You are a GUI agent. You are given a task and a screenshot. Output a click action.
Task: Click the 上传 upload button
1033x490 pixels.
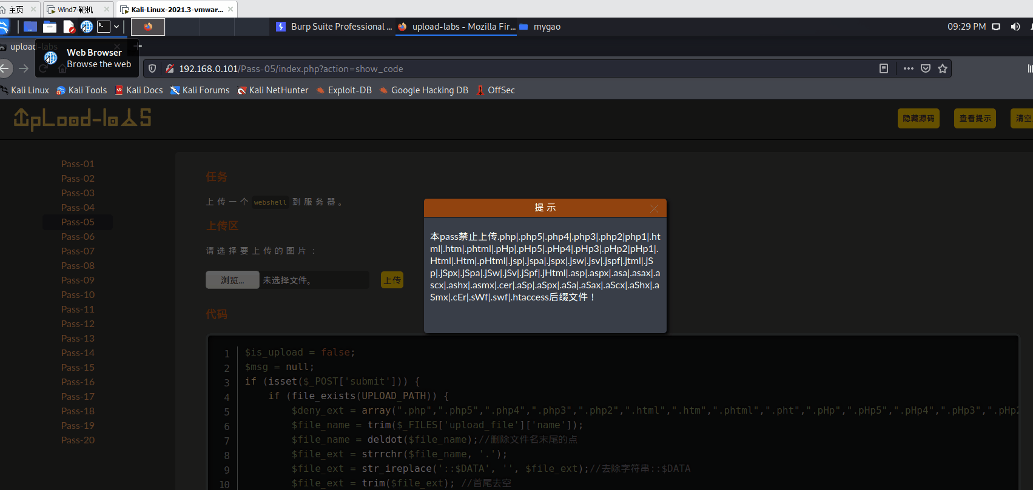[392, 280]
